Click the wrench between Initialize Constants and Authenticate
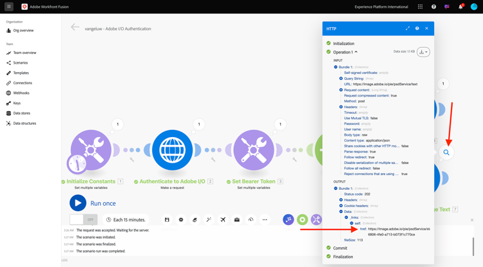 [x=131, y=160]
